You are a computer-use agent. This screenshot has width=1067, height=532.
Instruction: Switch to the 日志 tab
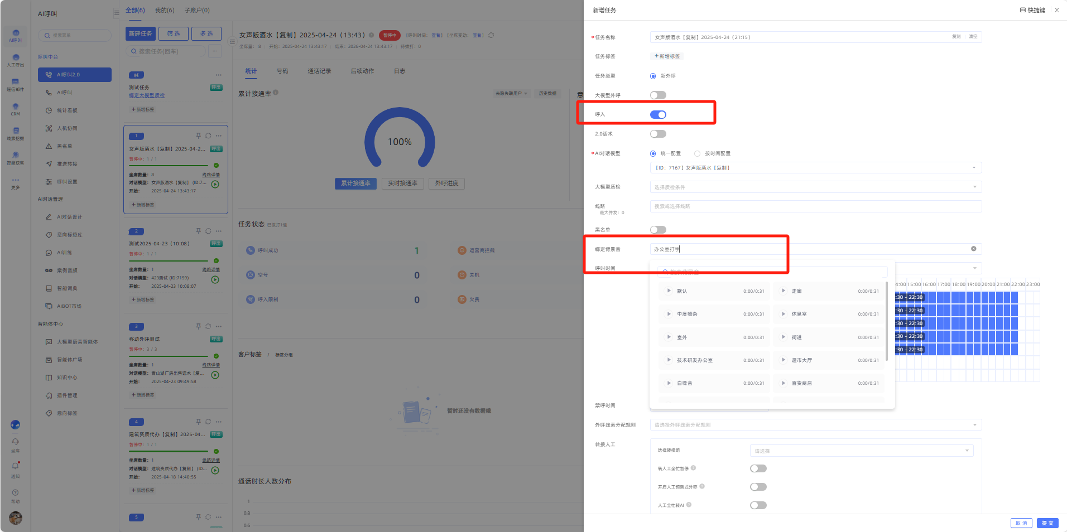pyautogui.click(x=400, y=71)
